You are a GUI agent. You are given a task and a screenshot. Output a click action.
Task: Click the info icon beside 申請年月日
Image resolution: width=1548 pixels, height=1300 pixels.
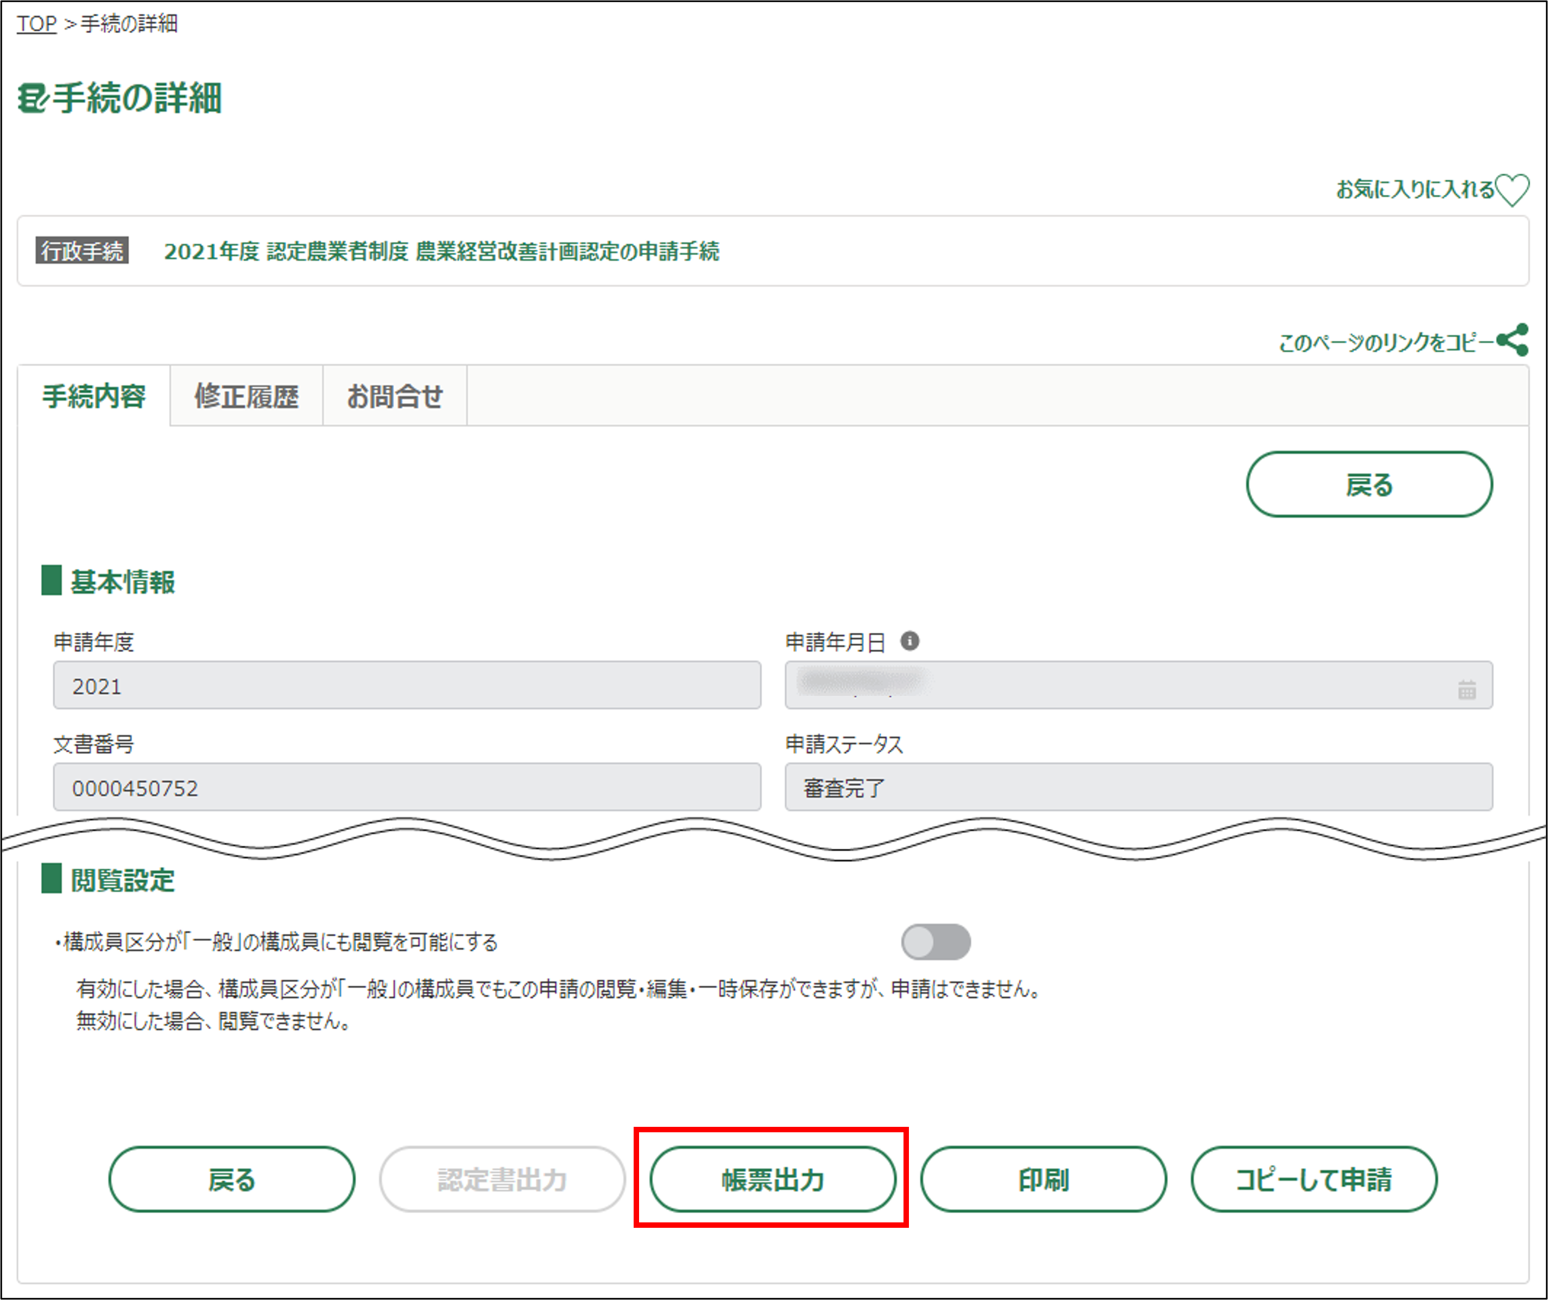click(909, 641)
